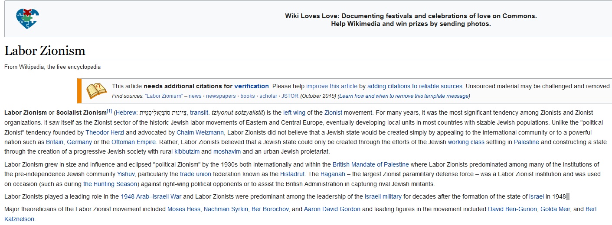Screen dimensions: 612x225
Task: Click the Labor Zionism page heading
Action: click(x=45, y=51)
